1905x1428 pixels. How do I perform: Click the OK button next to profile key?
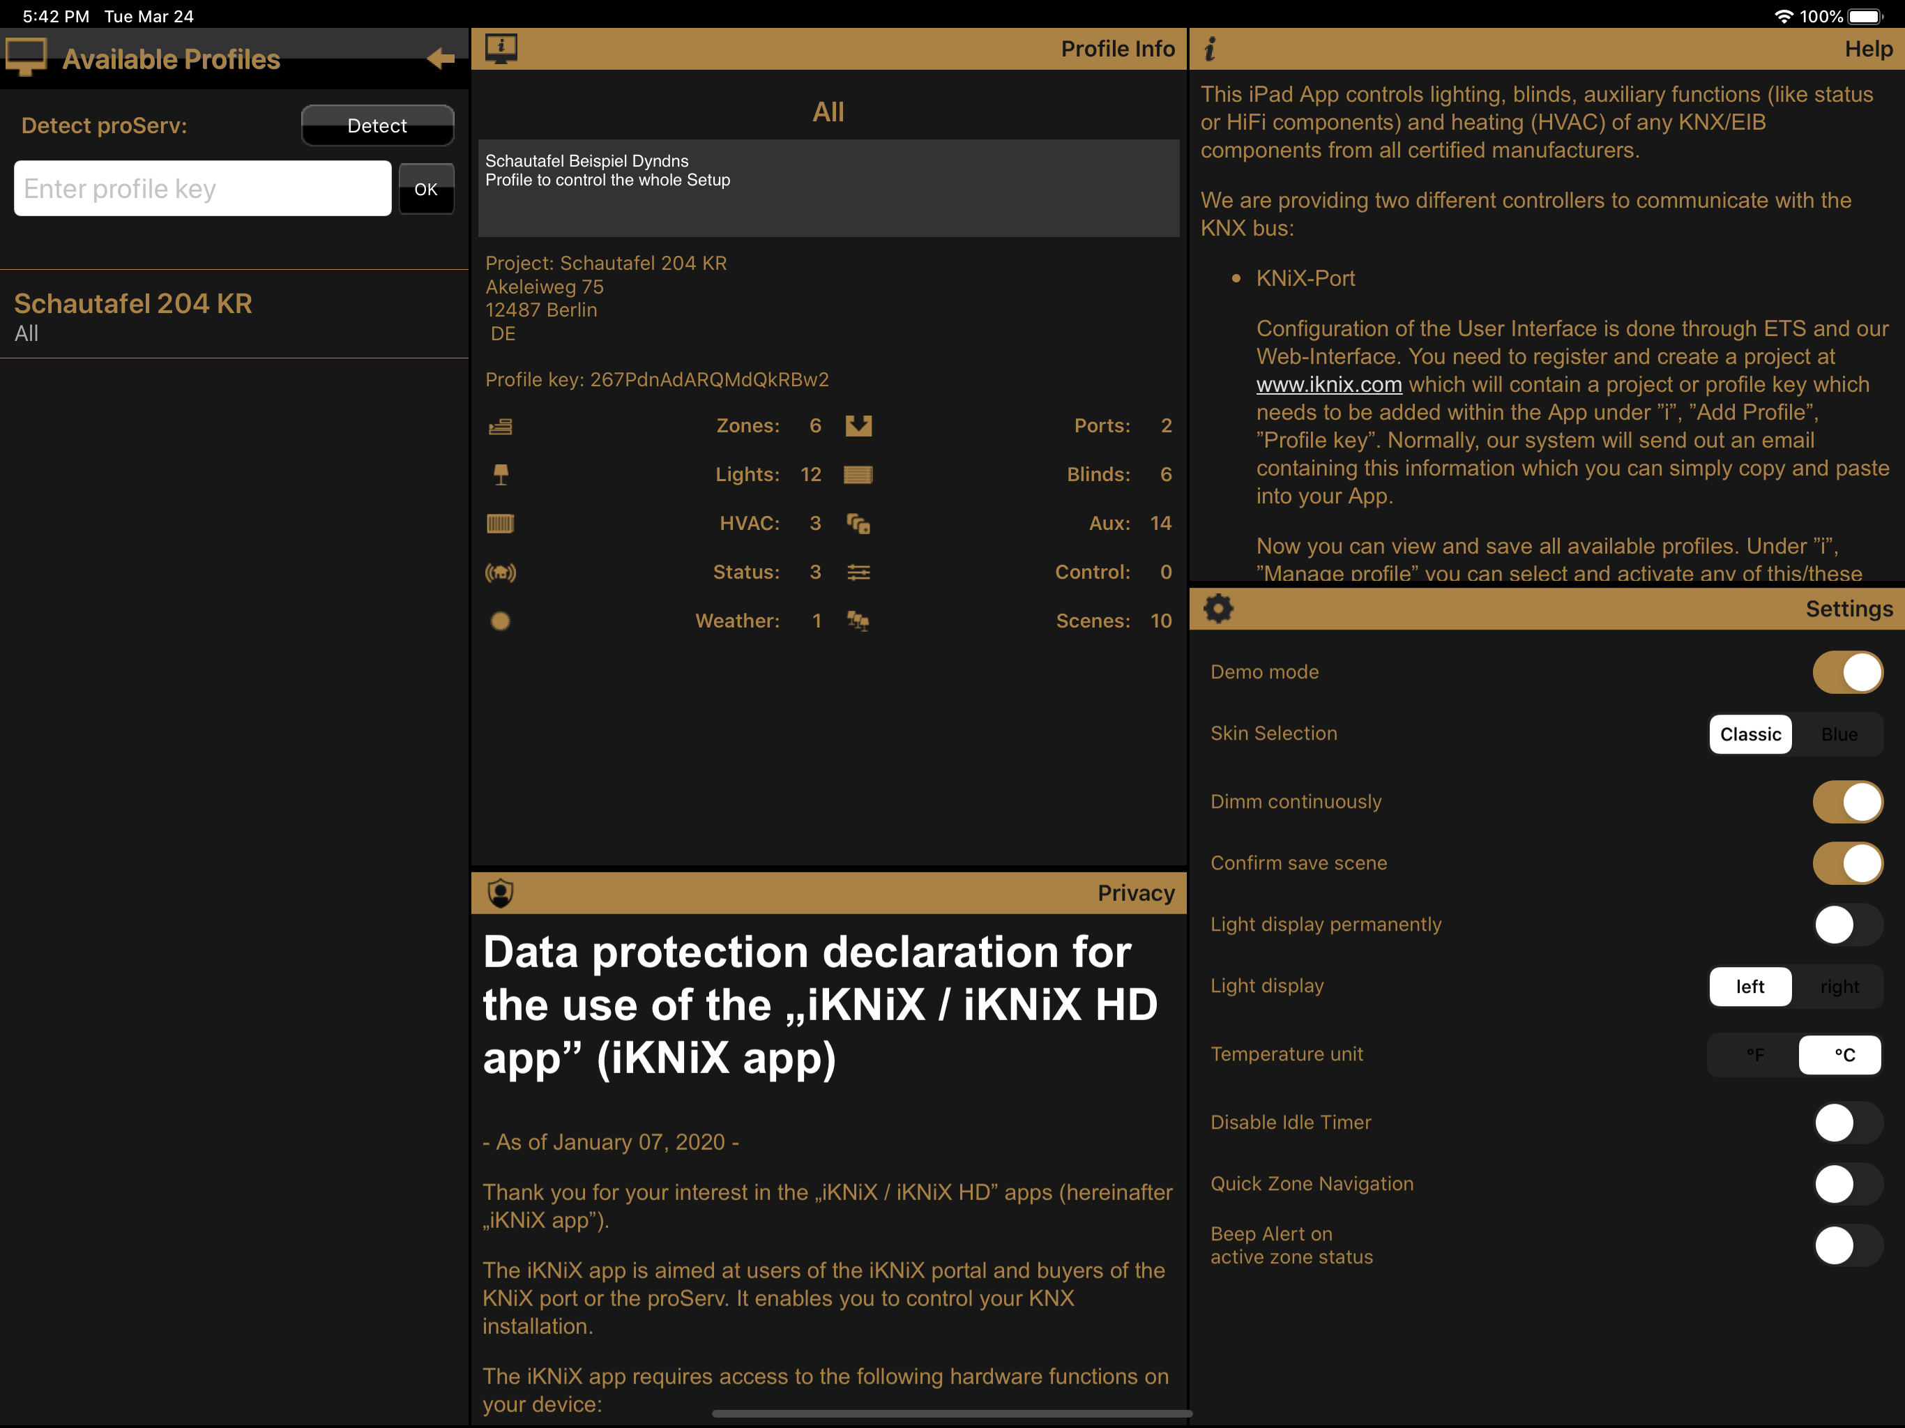coord(426,189)
